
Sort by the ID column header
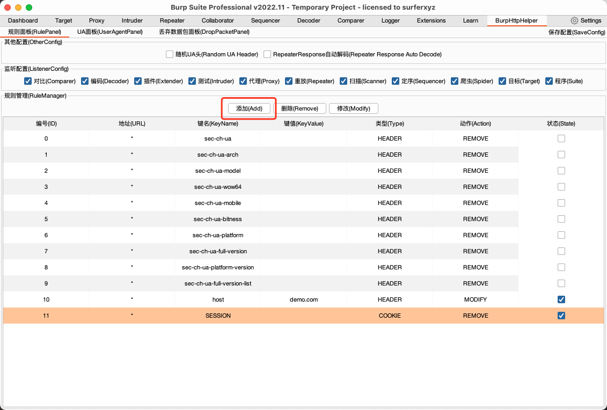point(46,123)
